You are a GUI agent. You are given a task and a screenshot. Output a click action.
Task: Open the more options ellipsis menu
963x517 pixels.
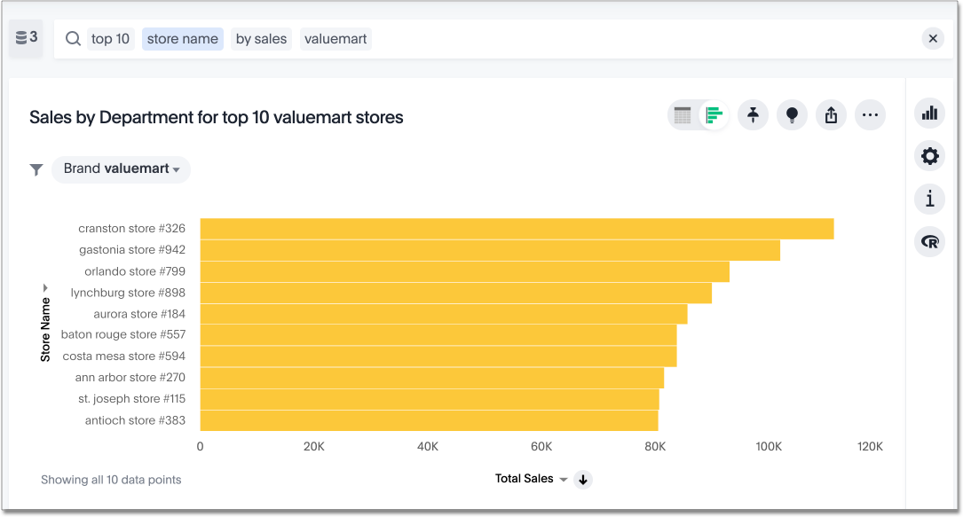click(870, 115)
